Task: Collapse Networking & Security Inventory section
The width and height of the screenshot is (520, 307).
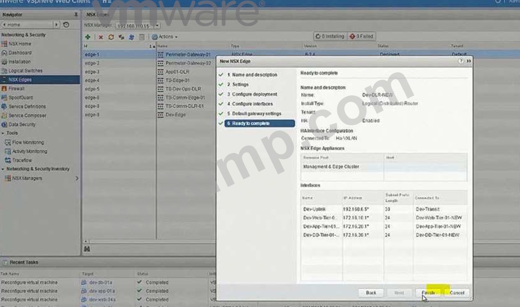Action: (3, 169)
